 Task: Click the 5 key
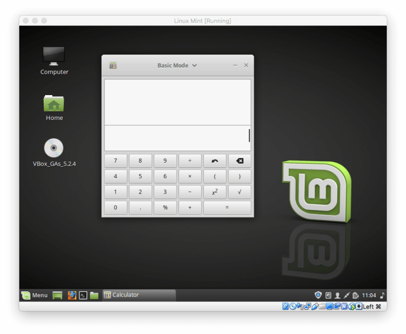[x=140, y=176]
